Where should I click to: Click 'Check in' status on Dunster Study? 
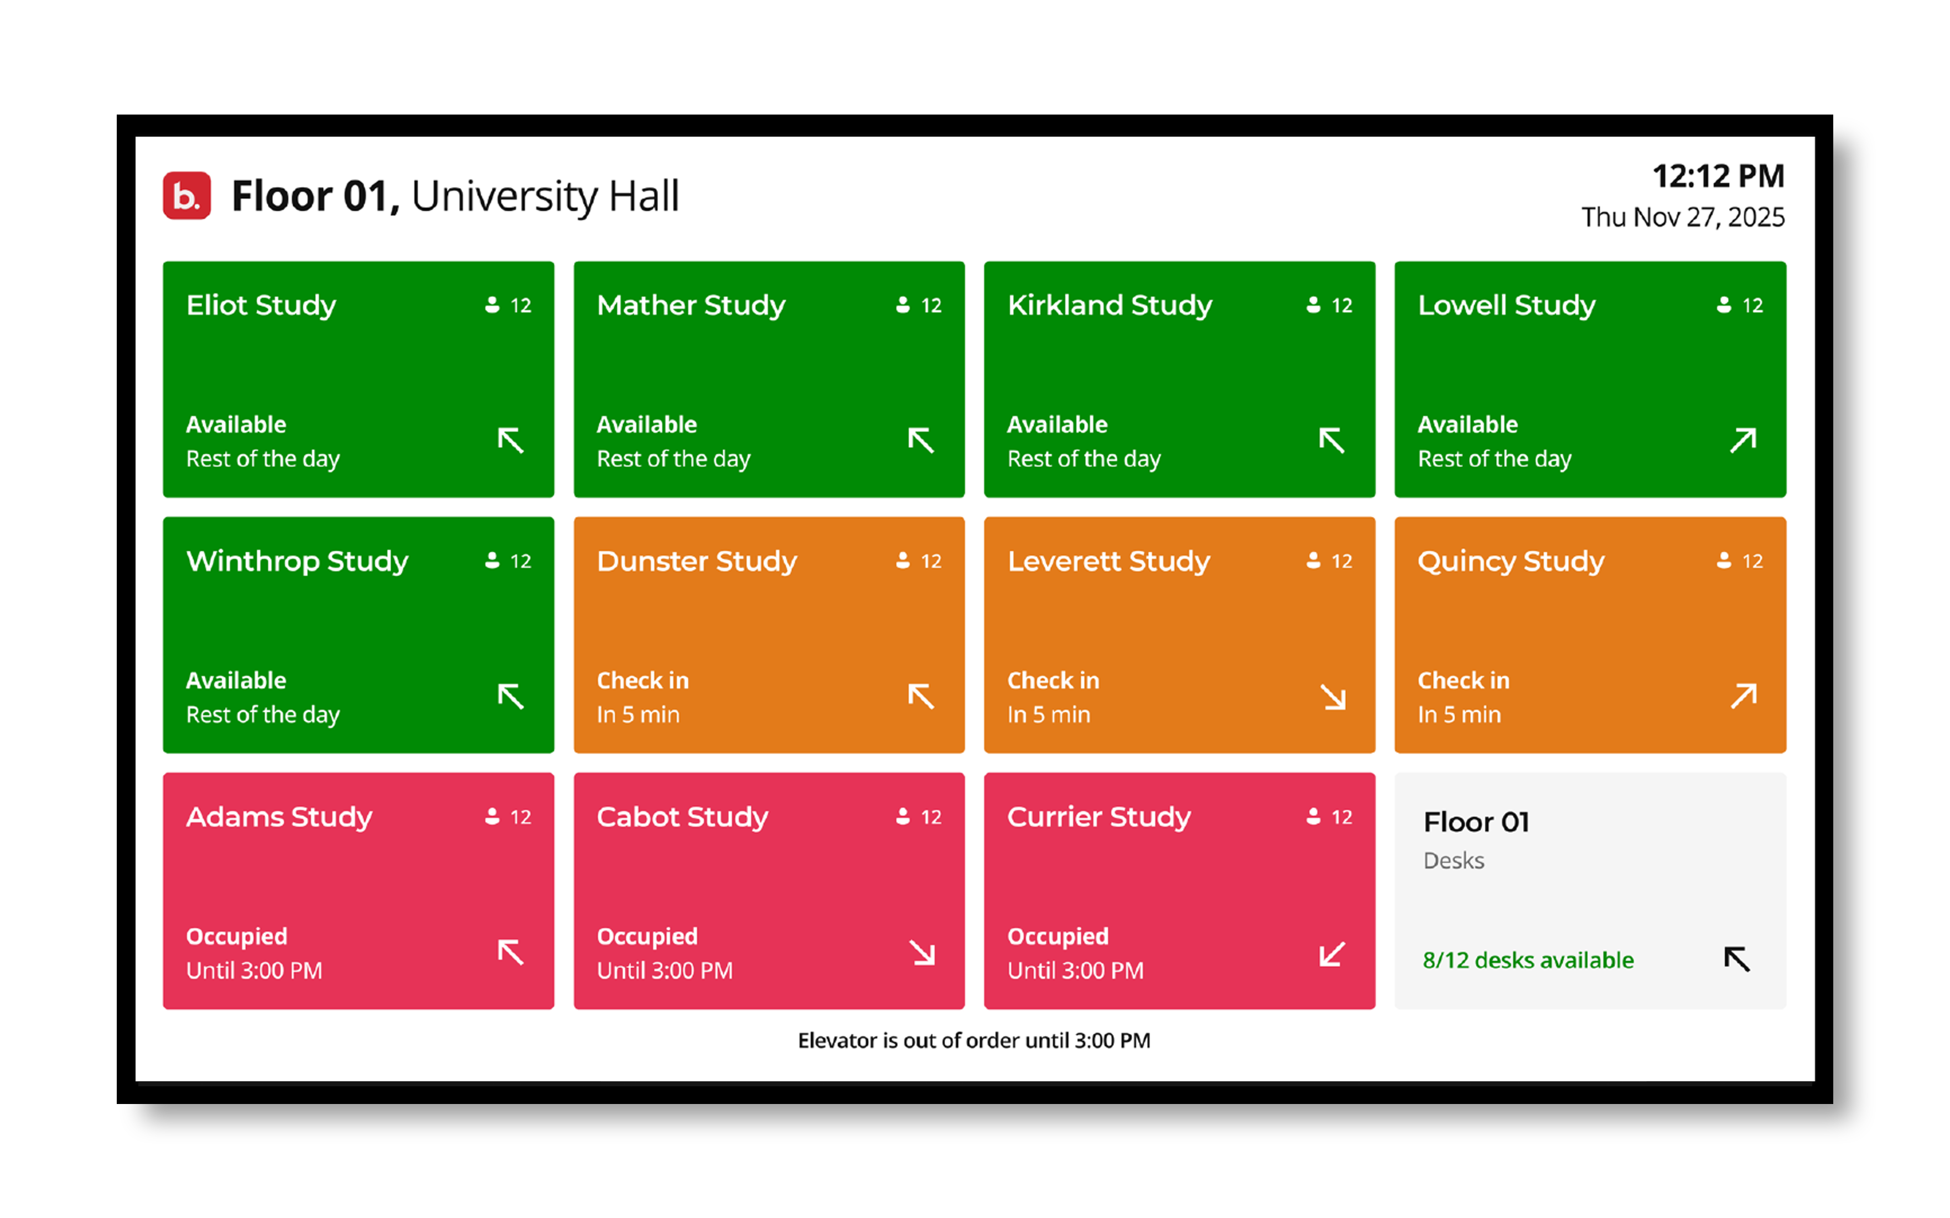[x=643, y=680]
